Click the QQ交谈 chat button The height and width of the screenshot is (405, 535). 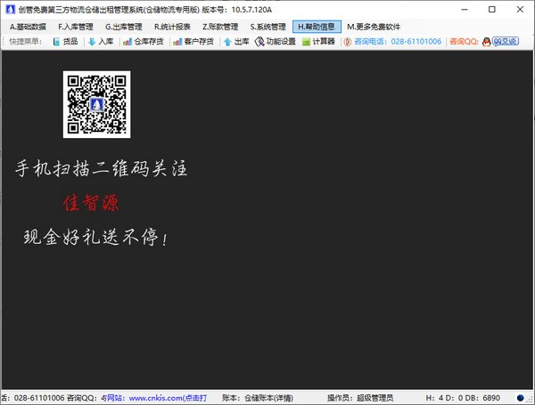[x=506, y=42]
